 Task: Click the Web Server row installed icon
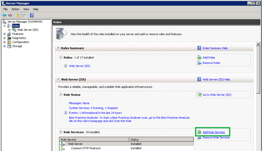62,144
